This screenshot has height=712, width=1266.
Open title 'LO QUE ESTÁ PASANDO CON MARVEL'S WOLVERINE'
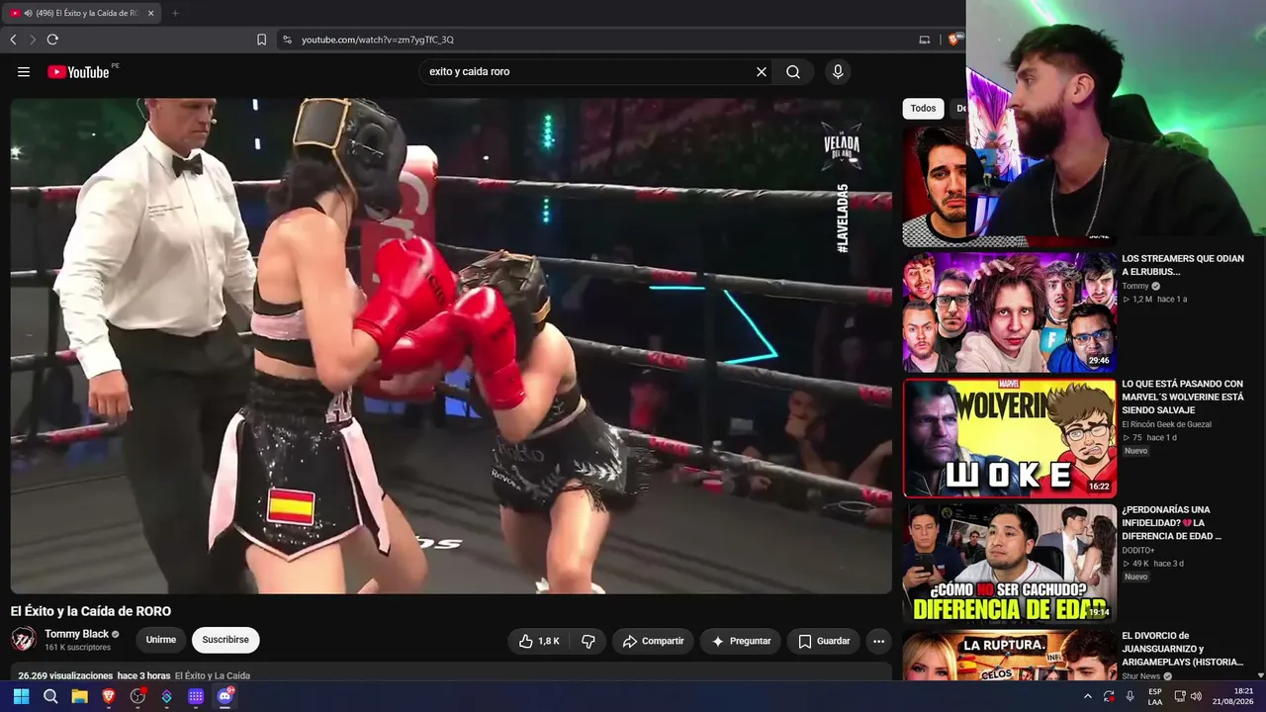1183,397
